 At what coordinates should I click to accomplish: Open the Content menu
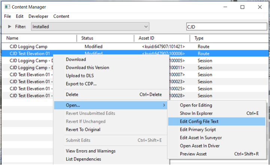[x=61, y=16]
